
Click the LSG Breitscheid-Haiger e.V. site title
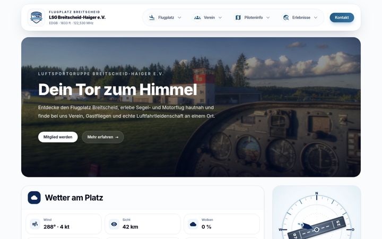point(77,18)
